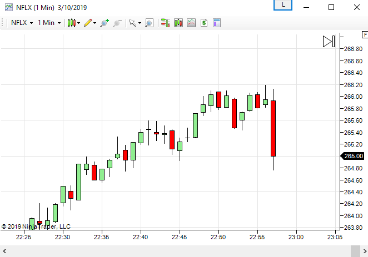The width and height of the screenshot is (368, 257).
Task: Click the horizontal scrollbar left arrow
Action: point(4,251)
